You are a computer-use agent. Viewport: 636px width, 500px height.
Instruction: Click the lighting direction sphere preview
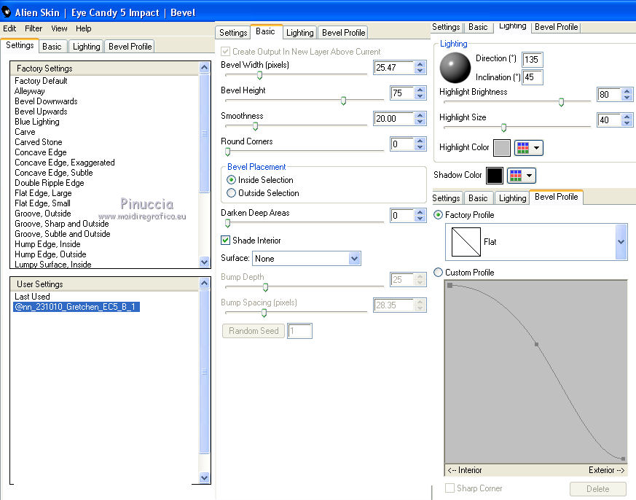coord(455,67)
